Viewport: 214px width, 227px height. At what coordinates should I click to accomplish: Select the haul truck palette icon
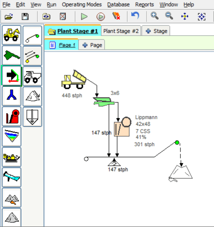coord(32,76)
